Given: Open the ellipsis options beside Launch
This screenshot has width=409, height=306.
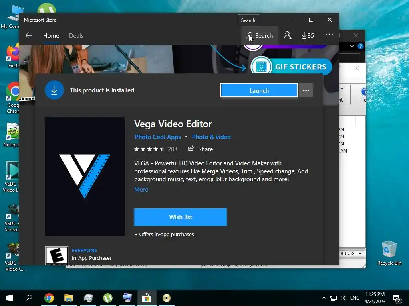Looking at the screenshot, I should (306, 90).
